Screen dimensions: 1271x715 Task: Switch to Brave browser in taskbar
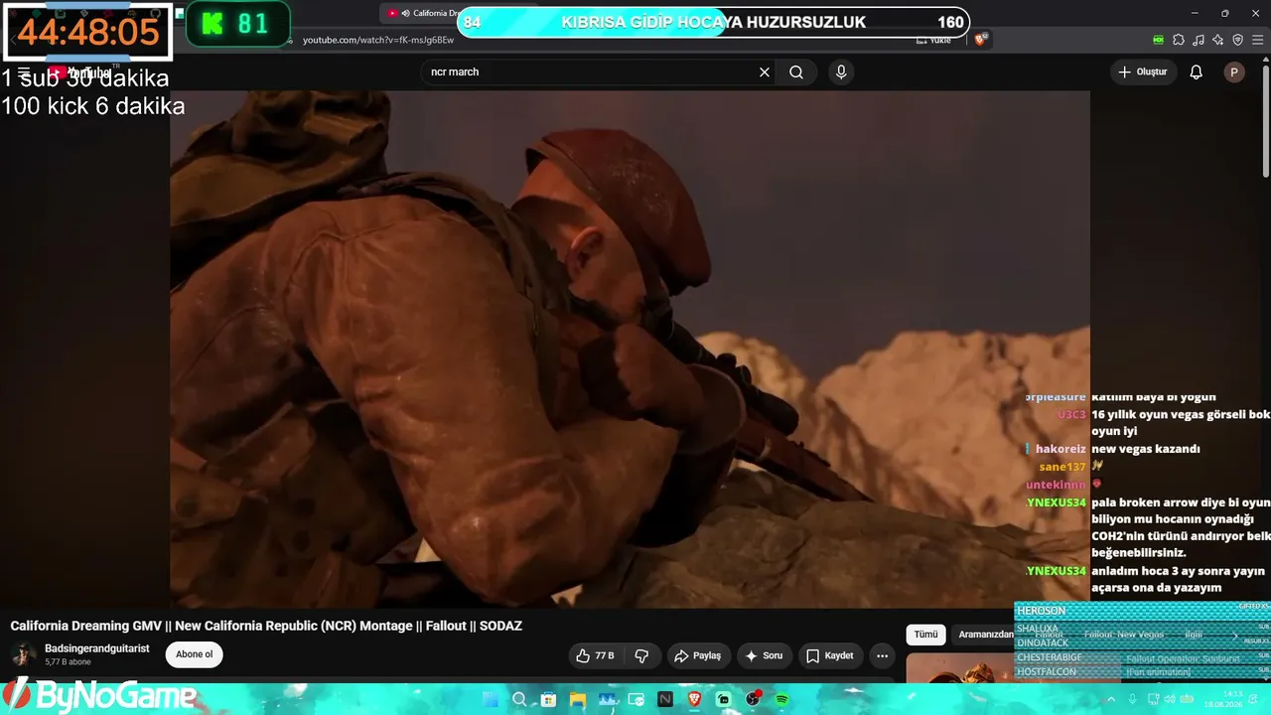[x=694, y=699]
